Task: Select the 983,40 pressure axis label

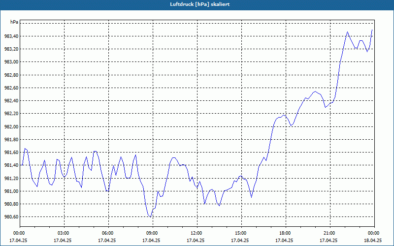Action: tap(11, 36)
